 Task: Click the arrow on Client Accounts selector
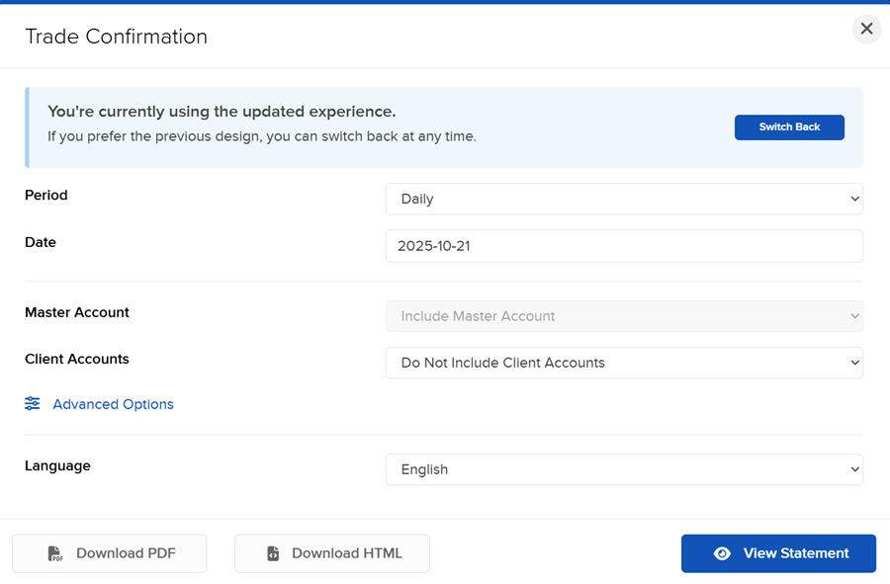(854, 363)
